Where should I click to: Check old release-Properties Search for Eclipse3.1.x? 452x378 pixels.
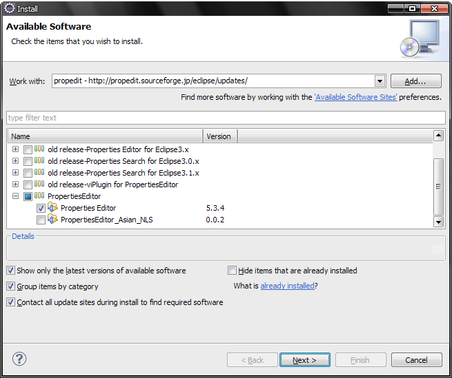(x=28, y=173)
